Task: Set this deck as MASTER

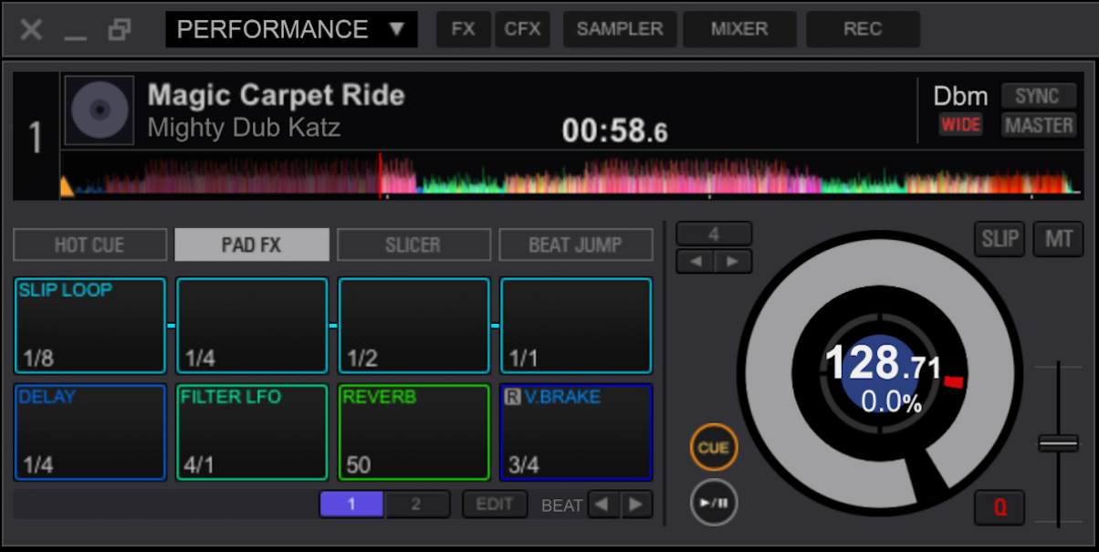Action: pos(1039,125)
